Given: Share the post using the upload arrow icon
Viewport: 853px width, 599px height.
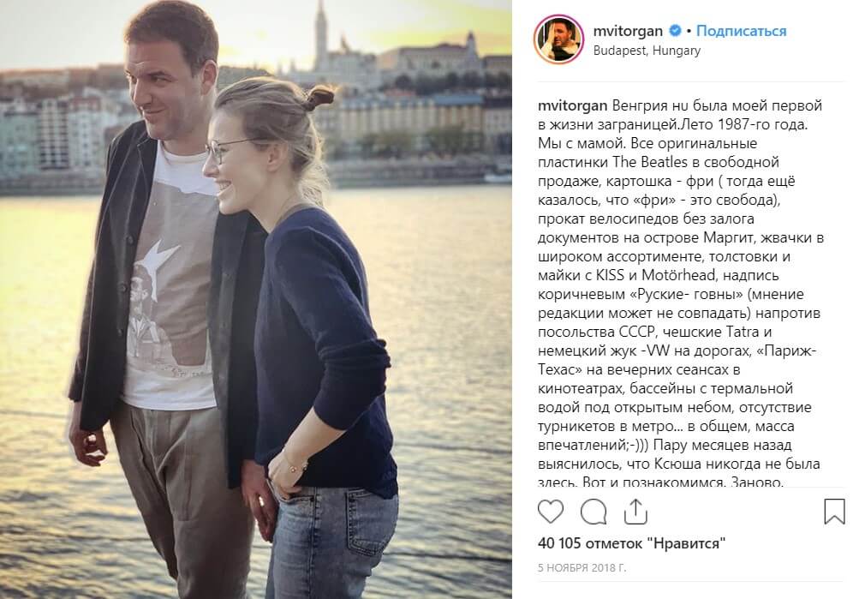Looking at the screenshot, I should (635, 512).
